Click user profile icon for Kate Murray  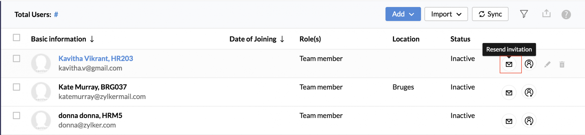point(529,92)
